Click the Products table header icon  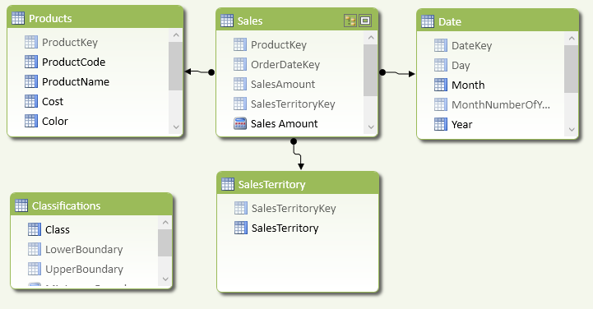tap(18, 18)
